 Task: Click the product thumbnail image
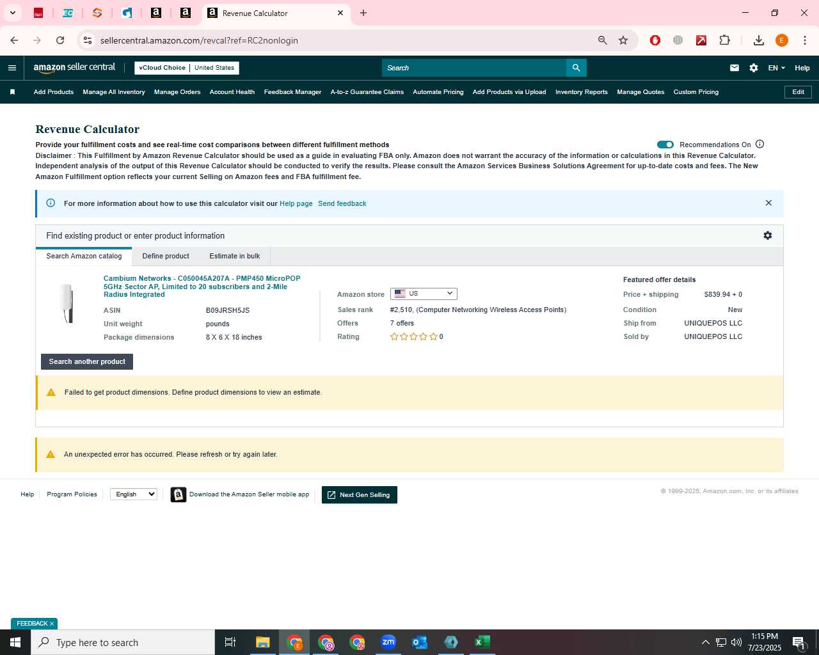[x=67, y=303]
